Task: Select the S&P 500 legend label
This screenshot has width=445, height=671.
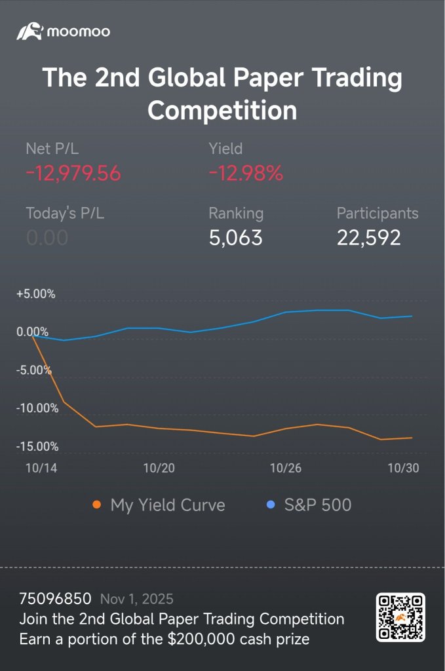Action: pos(318,505)
